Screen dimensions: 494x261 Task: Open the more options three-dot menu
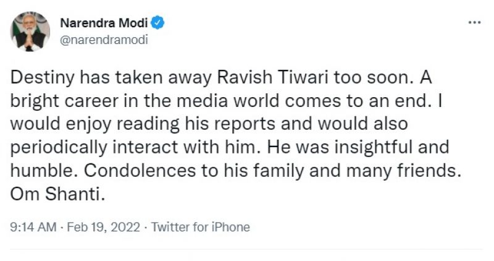pos(474,23)
